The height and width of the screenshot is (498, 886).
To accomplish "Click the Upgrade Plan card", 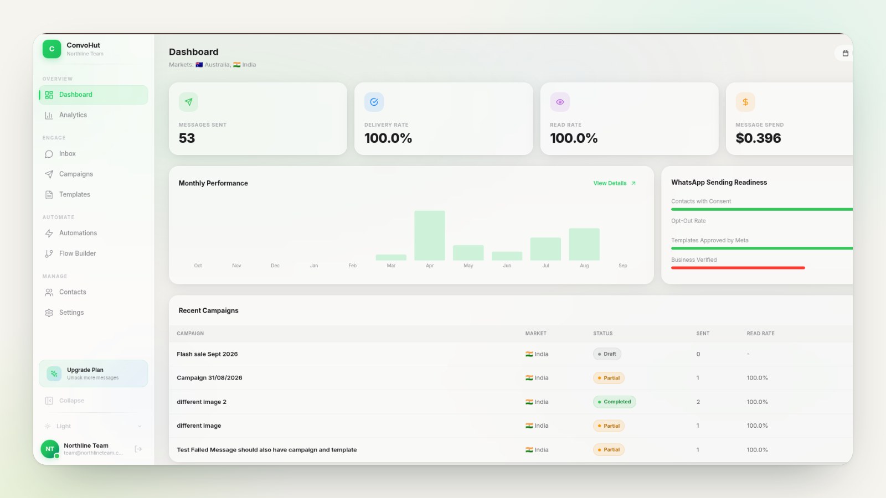I will pos(93,373).
